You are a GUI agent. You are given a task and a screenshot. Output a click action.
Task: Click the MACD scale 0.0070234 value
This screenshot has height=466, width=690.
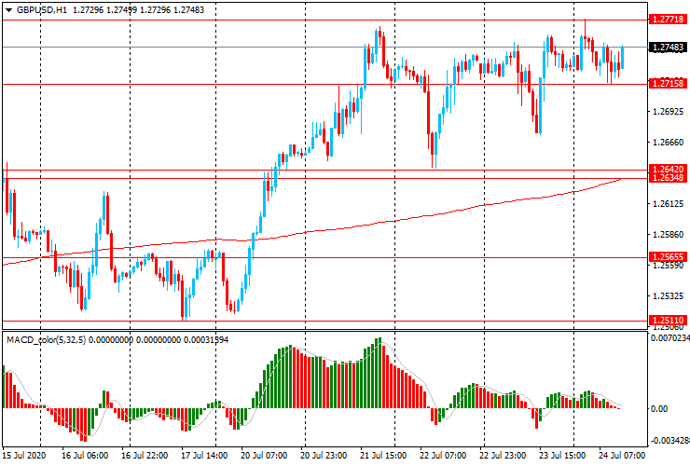point(670,338)
